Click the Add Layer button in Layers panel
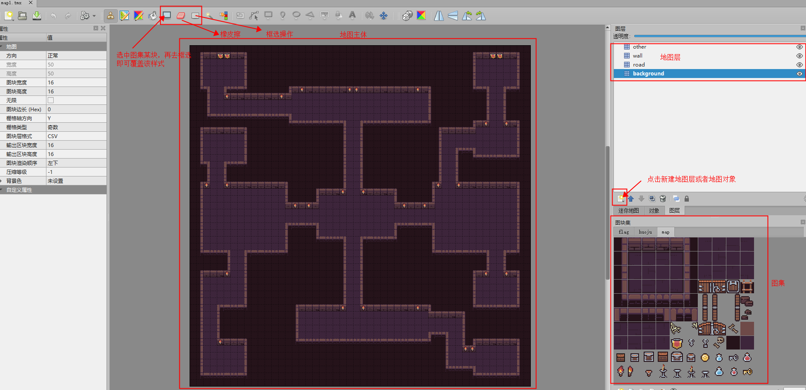The height and width of the screenshot is (390, 806). (620, 198)
